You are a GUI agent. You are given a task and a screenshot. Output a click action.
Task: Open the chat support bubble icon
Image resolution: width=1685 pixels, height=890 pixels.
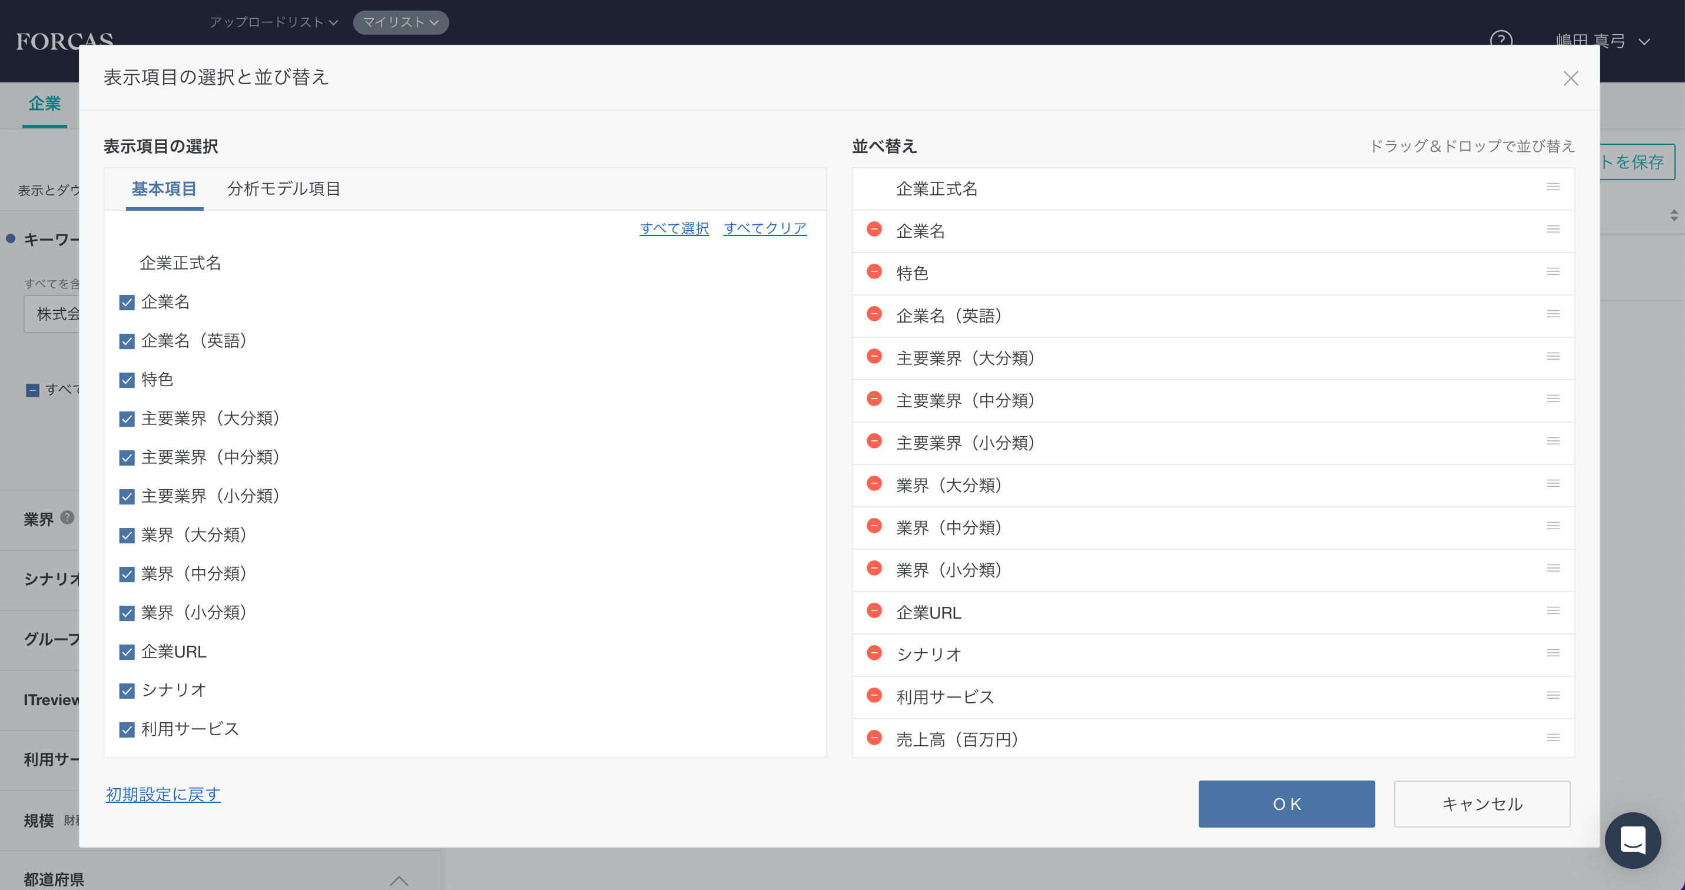(1632, 839)
